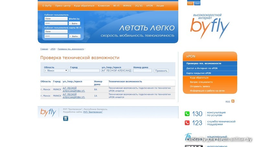Click the Номер дома input field
259x147 pixels.
click(x=142, y=70)
